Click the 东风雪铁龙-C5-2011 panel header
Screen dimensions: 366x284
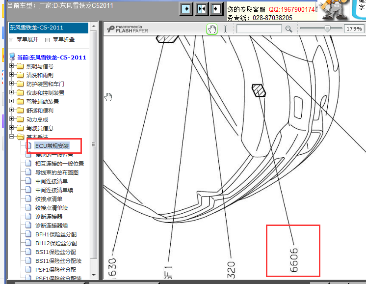[x=48, y=28]
